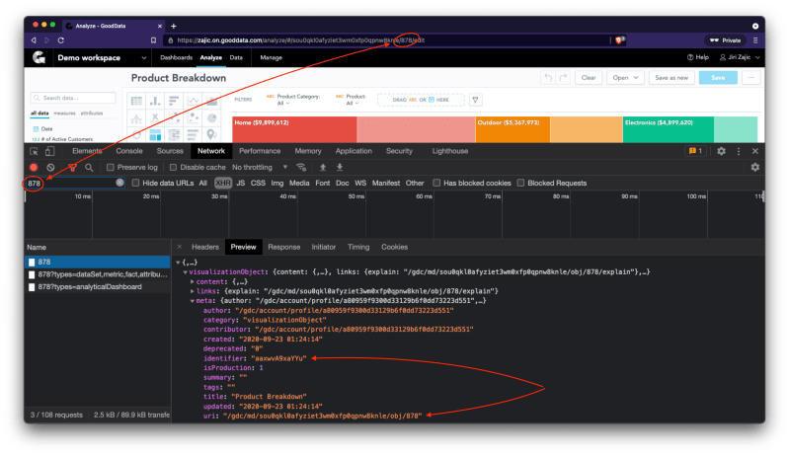Viewport: 789px width, 455px height.
Task: Open network conditions wifi icon
Action: 301,167
